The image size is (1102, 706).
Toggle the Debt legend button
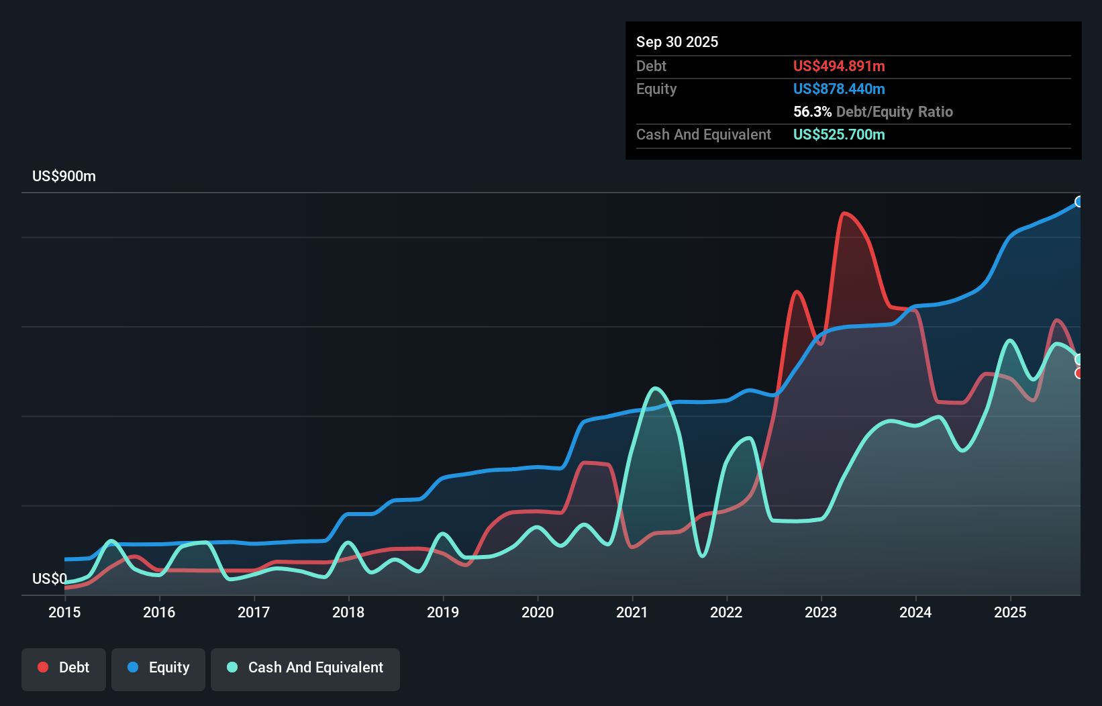[64, 668]
